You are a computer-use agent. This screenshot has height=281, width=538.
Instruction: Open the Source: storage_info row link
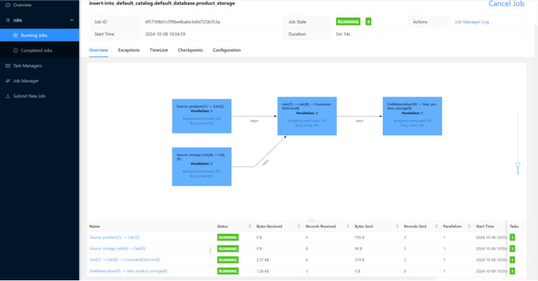[117, 249]
